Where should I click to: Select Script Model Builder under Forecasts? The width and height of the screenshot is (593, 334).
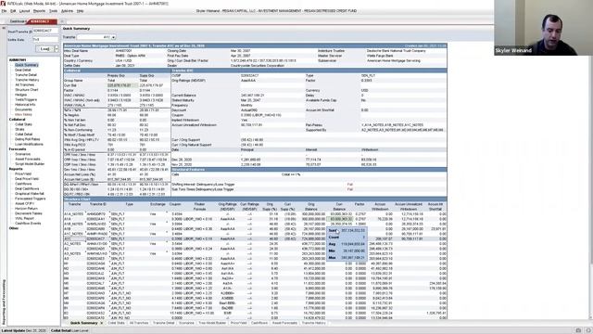(30, 164)
